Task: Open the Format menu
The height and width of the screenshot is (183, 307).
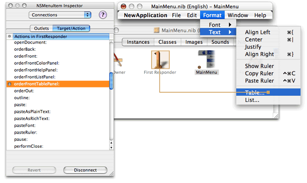Action: 212,15
